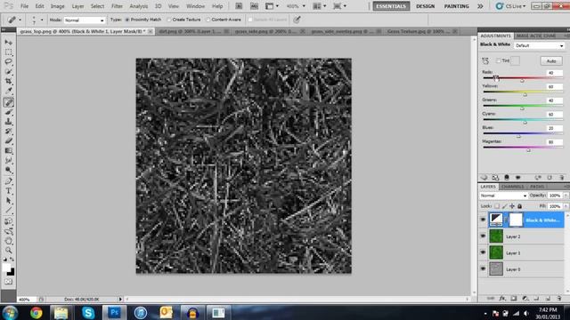The image size is (570, 320).
Task: Delete layer via trash icon in Layers panel
Action: (x=559, y=299)
